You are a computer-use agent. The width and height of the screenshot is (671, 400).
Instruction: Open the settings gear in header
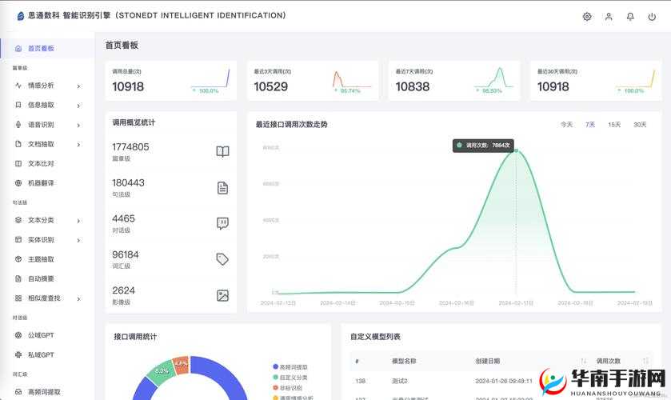587,17
